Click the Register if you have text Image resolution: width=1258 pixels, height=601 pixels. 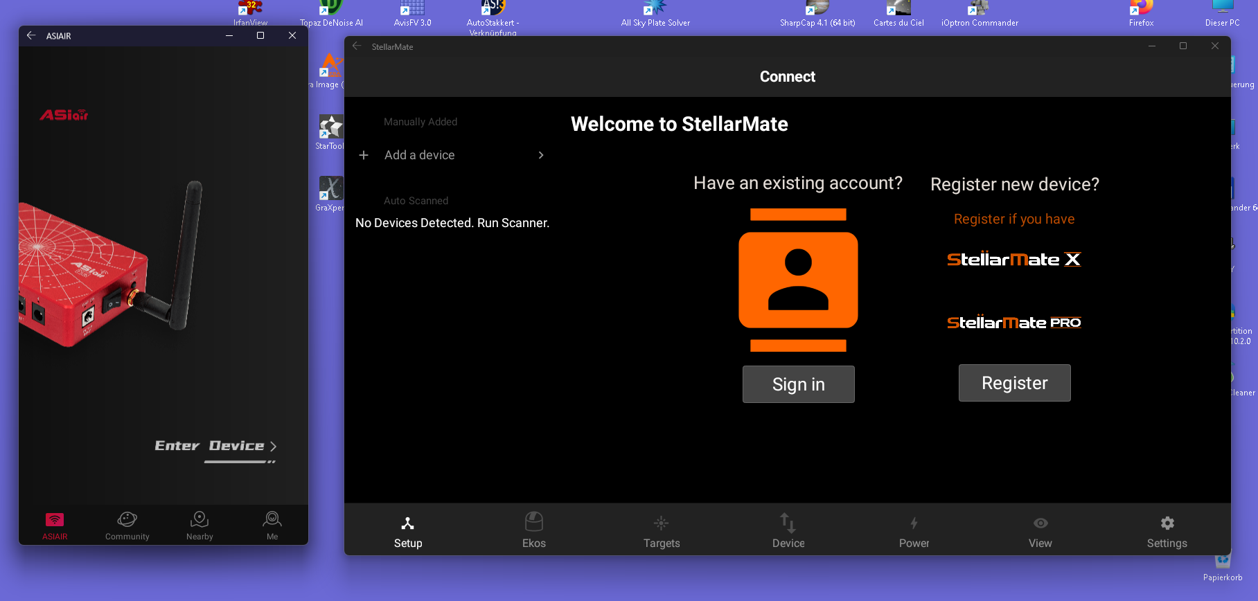(x=1014, y=219)
